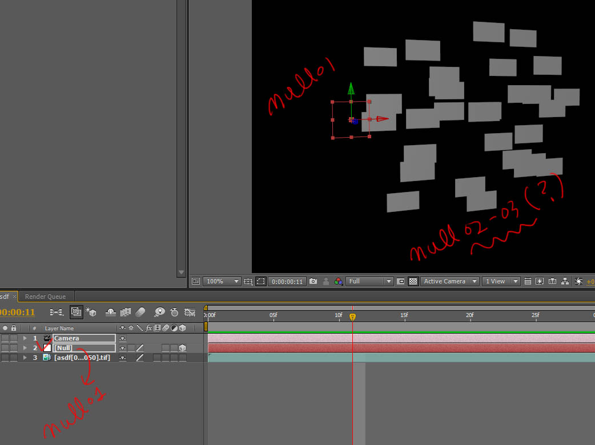Open the Active Camera 3D view dropdown
This screenshot has width=595, height=445.
449,282
